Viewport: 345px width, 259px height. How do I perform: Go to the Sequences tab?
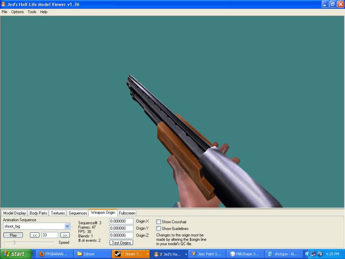tap(78, 213)
